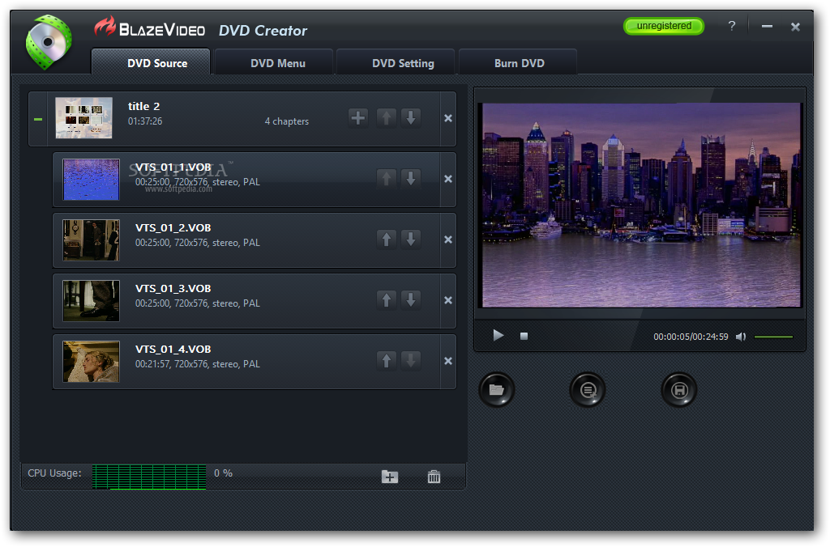Select the VTS_01_1.VOB thumbnail
This screenshot has width=830, height=547.
[91, 179]
